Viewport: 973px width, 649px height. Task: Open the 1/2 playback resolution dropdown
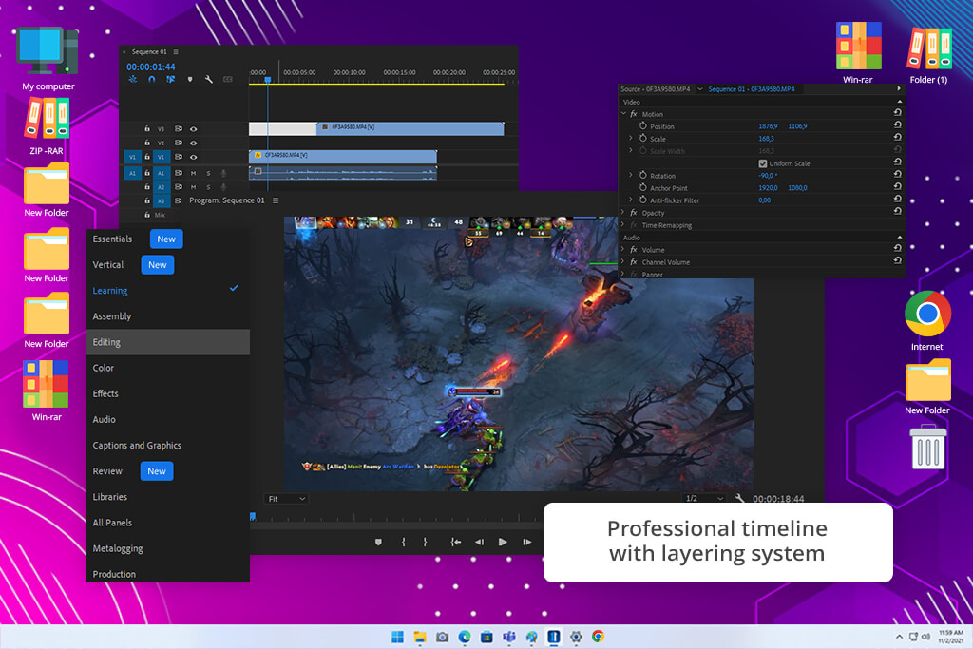click(x=704, y=498)
